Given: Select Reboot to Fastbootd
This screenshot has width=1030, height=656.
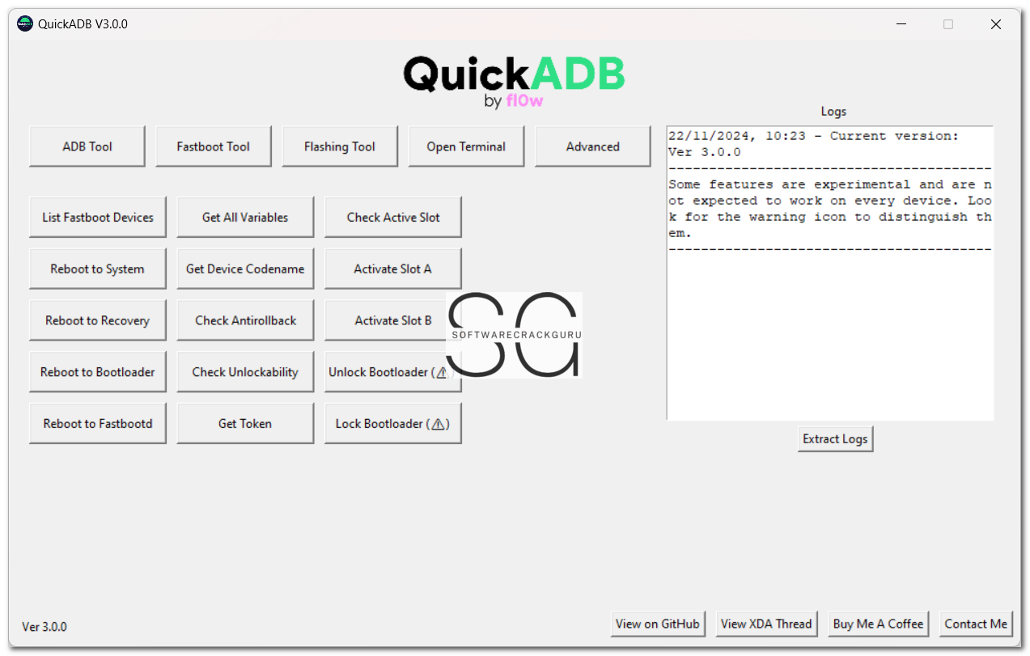Looking at the screenshot, I should pyautogui.click(x=98, y=423).
